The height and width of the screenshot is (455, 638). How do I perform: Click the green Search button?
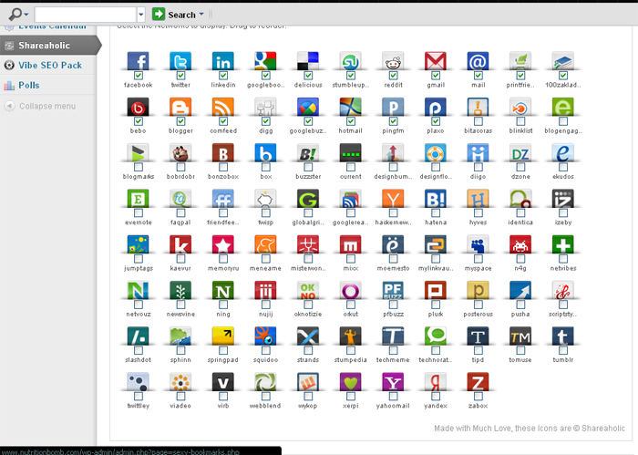[x=174, y=15]
